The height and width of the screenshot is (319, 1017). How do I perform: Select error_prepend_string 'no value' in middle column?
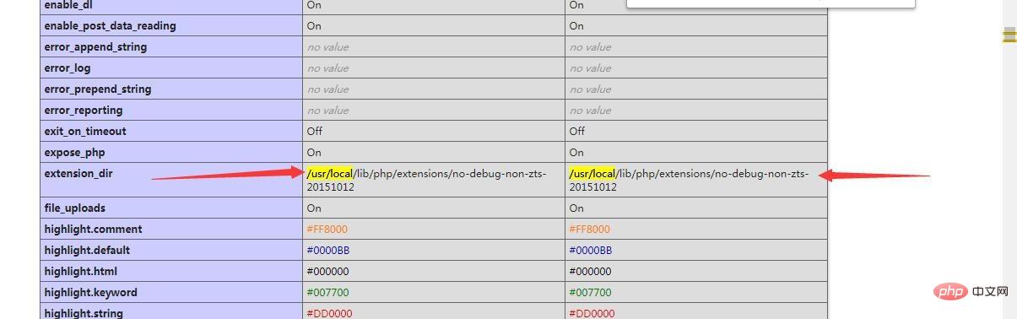point(327,89)
